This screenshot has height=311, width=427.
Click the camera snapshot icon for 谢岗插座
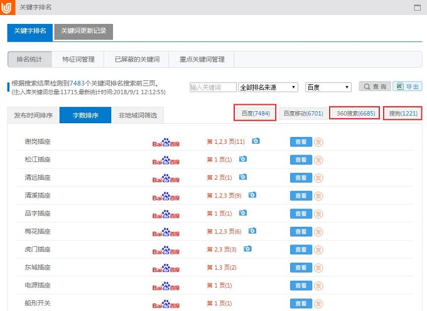tap(256, 141)
